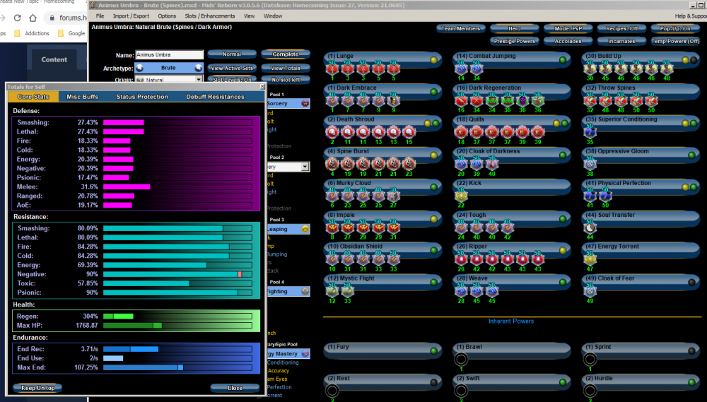Click the empty slot under Brawl
Viewport: 707px width, 402px height.
pos(461,359)
